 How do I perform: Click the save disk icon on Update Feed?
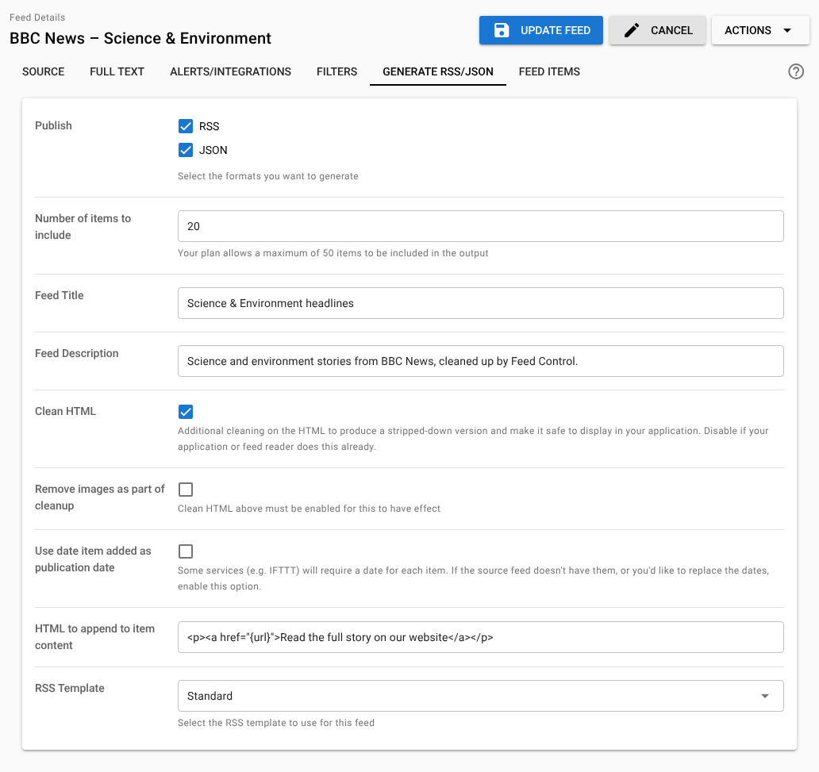[x=502, y=30]
